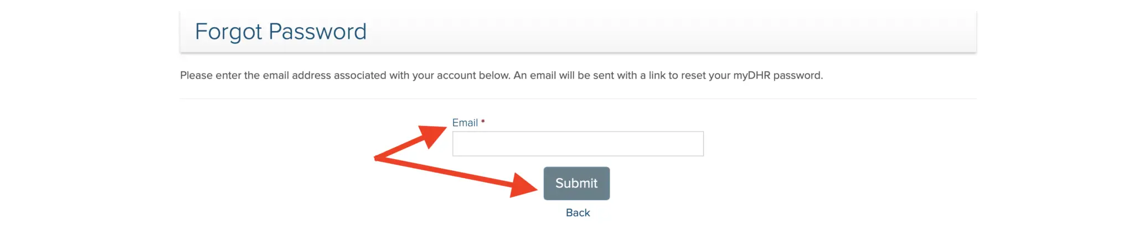
Task: Click the Forgot Password heading
Action: click(x=281, y=32)
